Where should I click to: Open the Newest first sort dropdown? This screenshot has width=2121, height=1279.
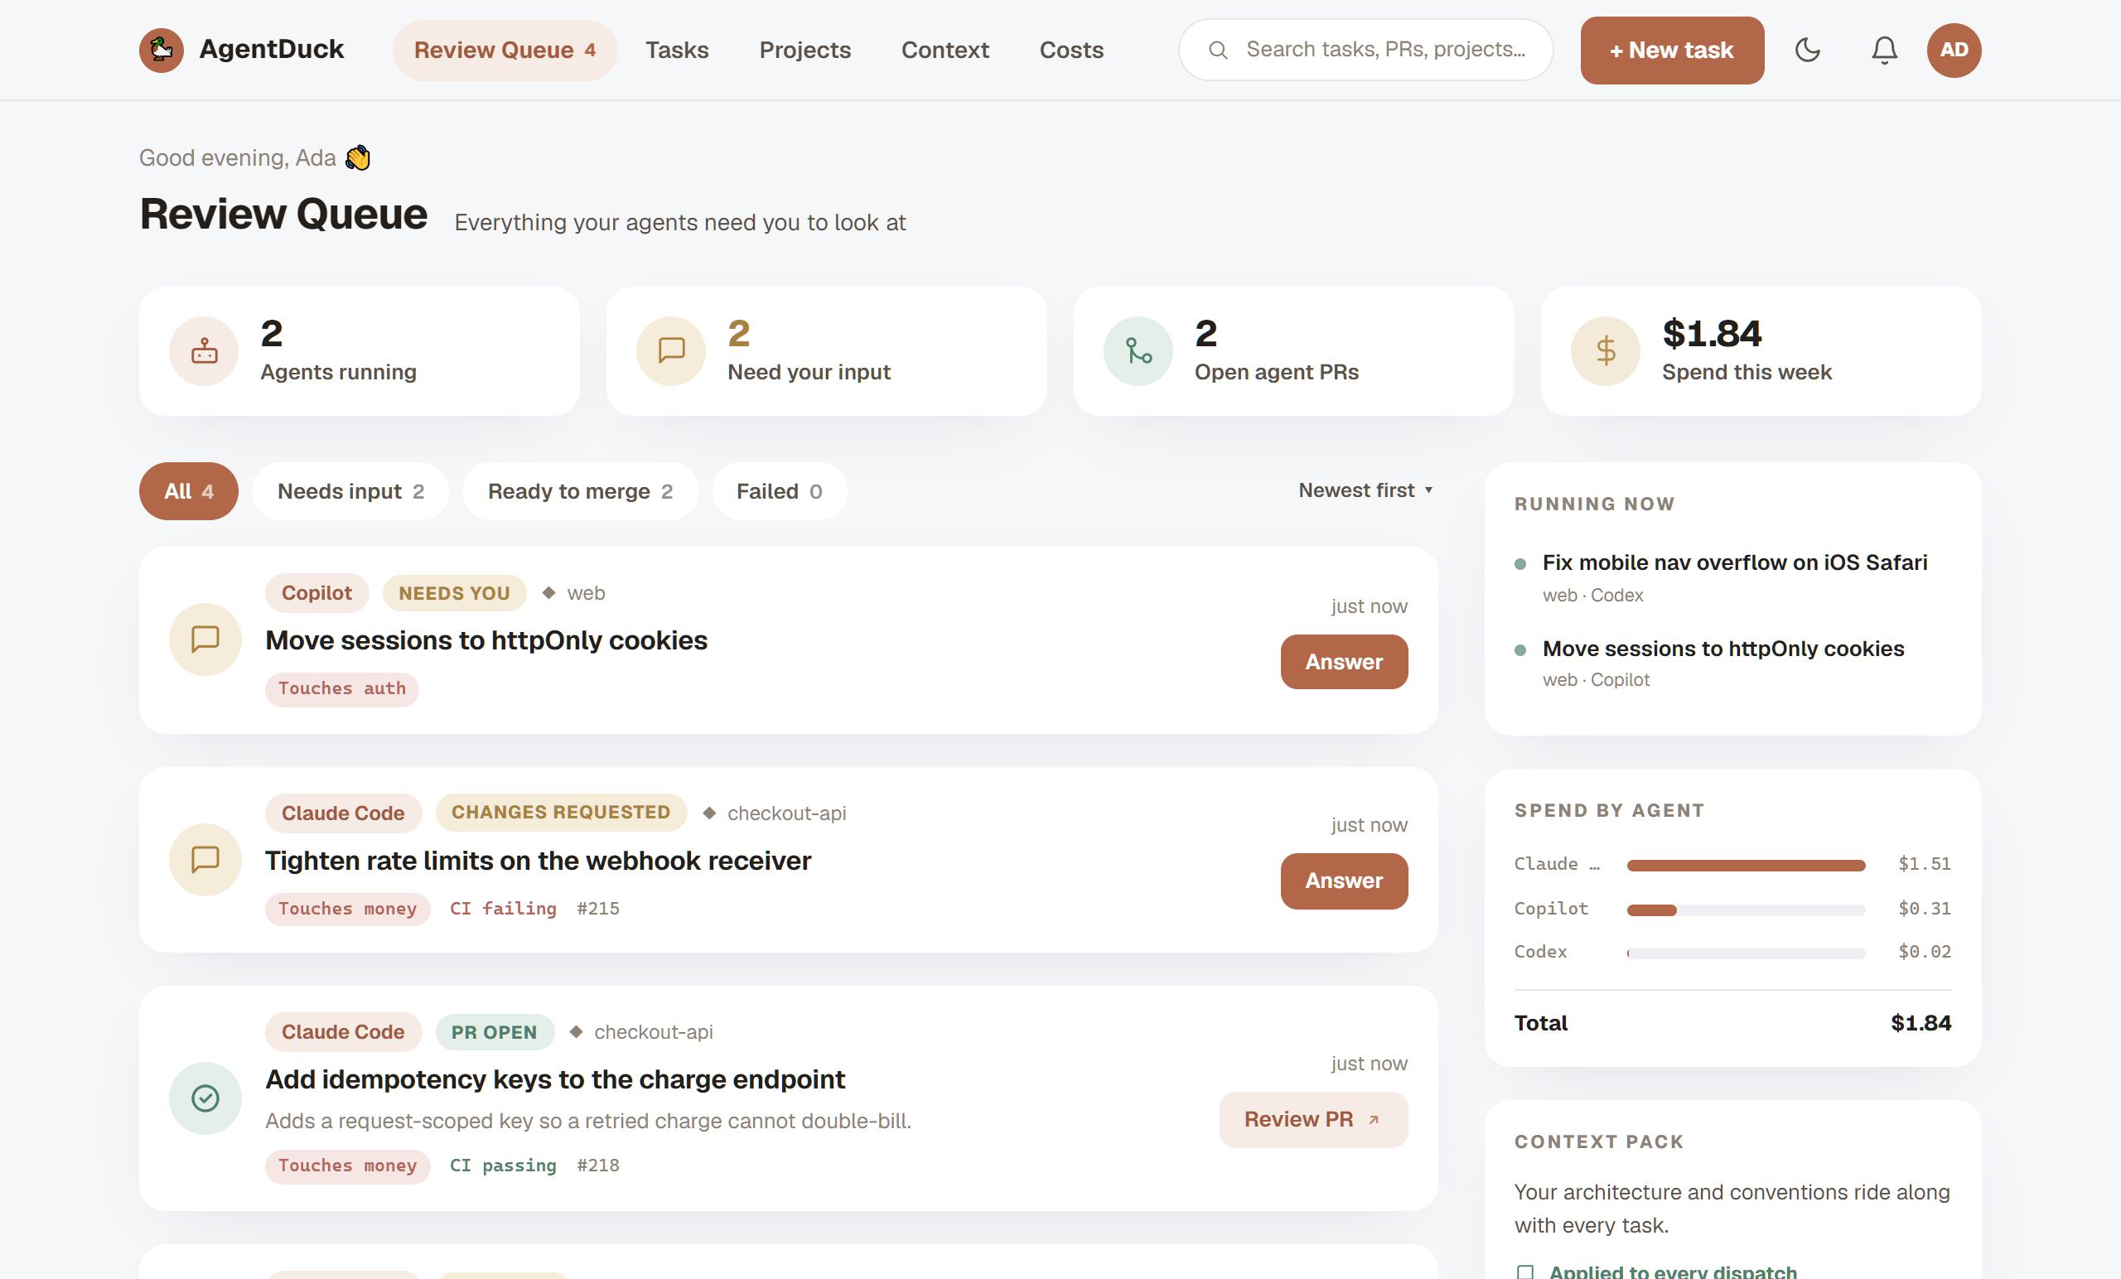click(x=1365, y=490)
